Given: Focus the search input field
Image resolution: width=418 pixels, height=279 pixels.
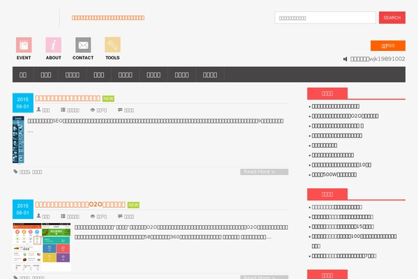Looking at the screenshot, I should coord(325,17).
